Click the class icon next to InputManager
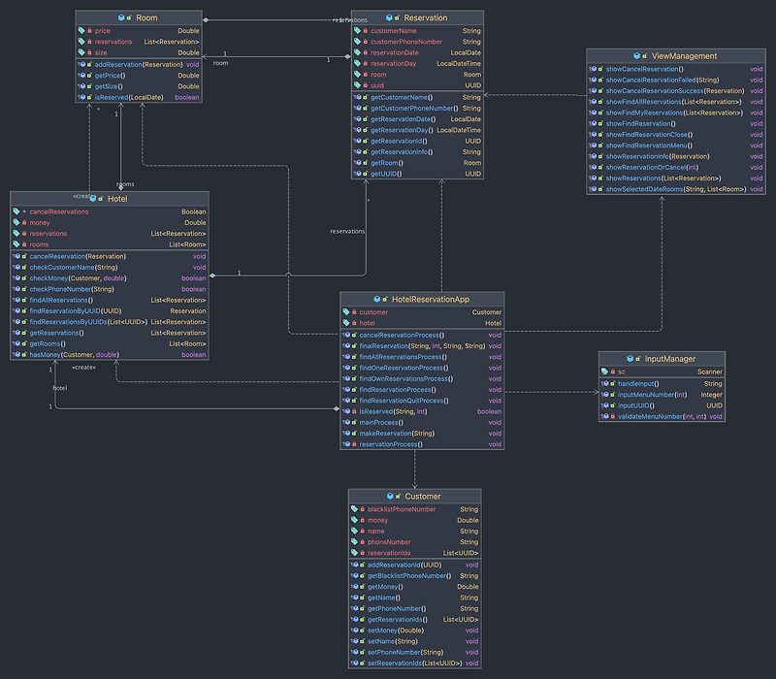This screenshot has width=776, height=679. [x=630, y=359]
